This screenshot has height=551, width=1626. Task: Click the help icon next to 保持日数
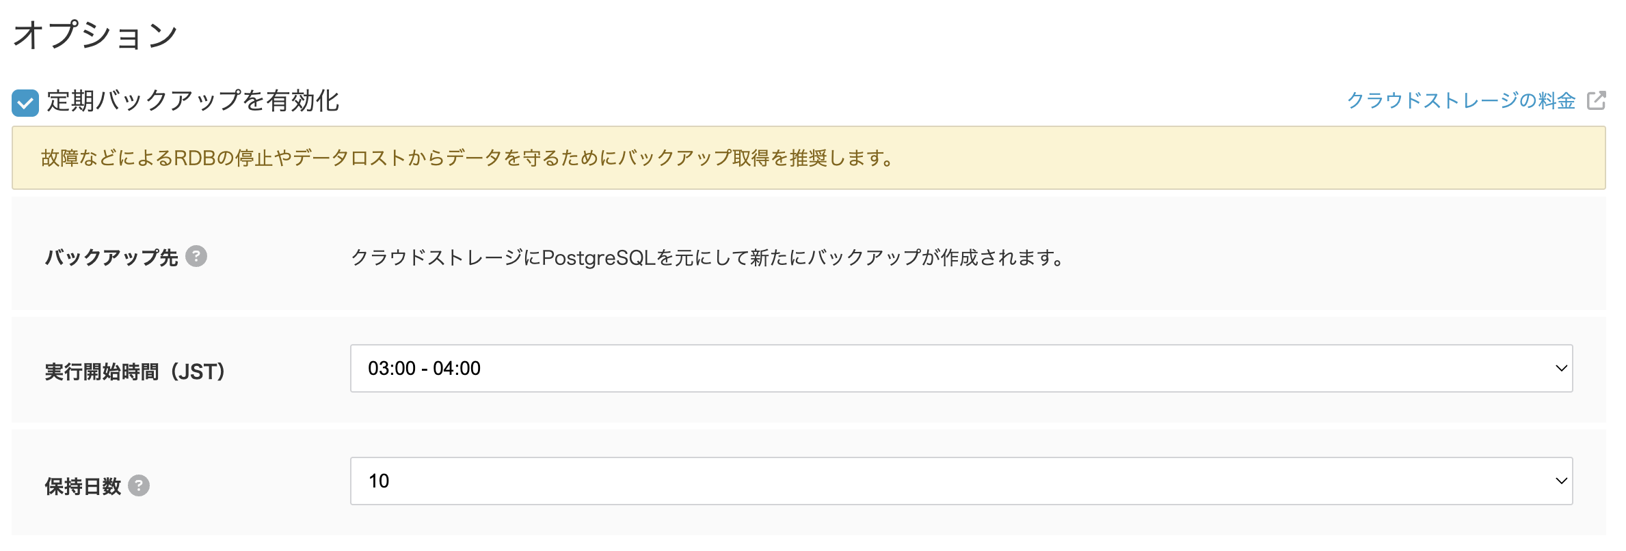coord(139,485)
